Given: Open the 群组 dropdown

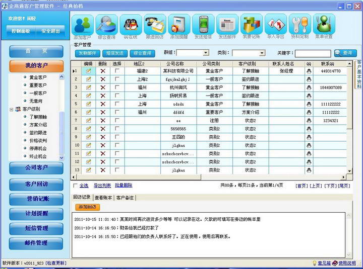Looking at the screenshot, I should [x=206, y=53].
